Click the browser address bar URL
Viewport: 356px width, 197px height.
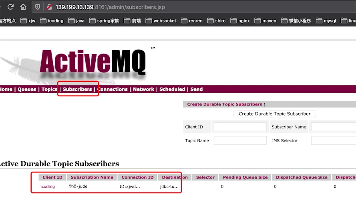pos(110,7)
